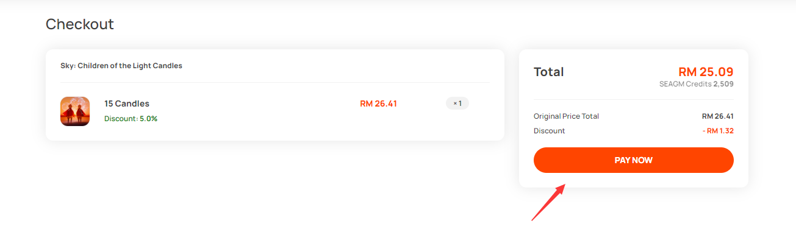This screenshot has height=249, width=796.
Task: Select the 15 Candles product name
Action: [x=127, y=103]
